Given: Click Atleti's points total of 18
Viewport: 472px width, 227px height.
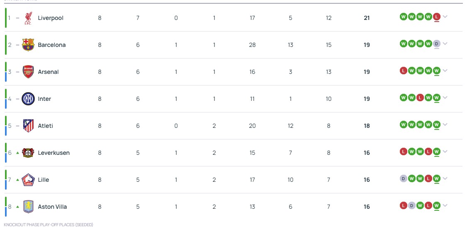Looking at the screenshot, I should pos(367,126).
